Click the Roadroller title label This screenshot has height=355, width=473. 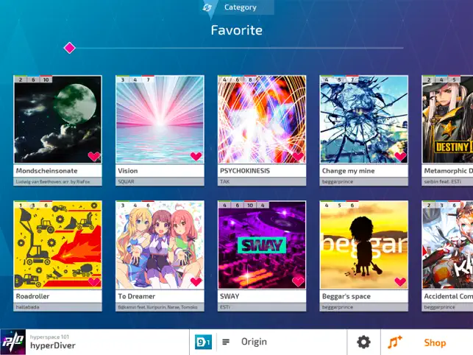pyautogui.click(x=32, y=296)
